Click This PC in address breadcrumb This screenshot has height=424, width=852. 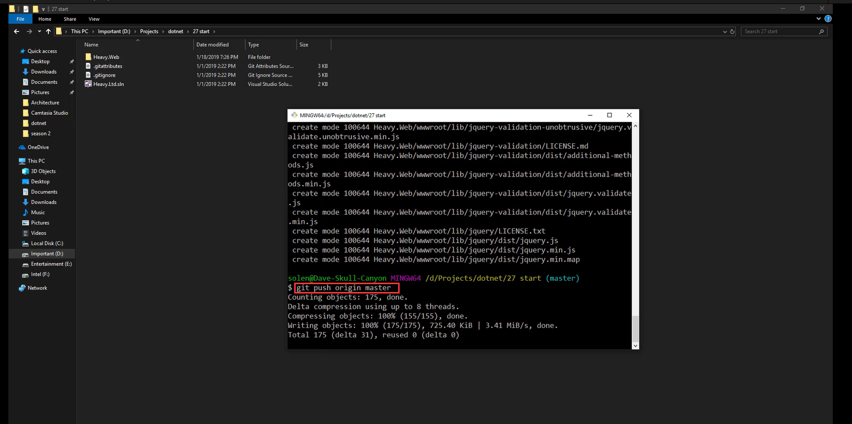pos(79,32)
